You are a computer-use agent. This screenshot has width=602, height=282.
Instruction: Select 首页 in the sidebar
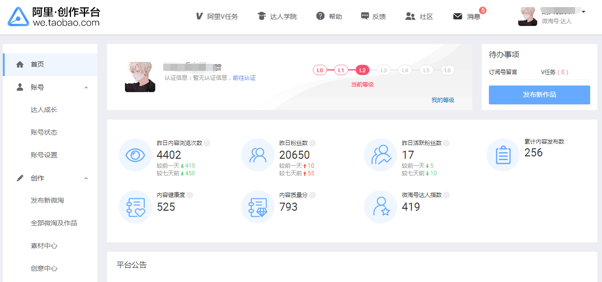pyautogui.click(x=37, y=65)
